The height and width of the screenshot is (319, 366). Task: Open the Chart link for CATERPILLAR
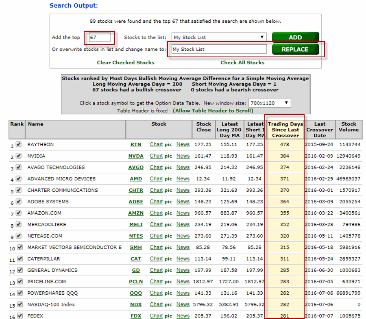156,259
